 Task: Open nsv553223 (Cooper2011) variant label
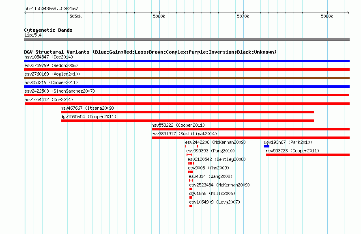pyautogui.click(x=292, y=151)
